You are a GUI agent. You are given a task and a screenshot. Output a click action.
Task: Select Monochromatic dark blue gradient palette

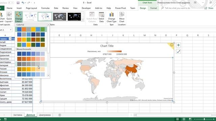click(31, 54)
